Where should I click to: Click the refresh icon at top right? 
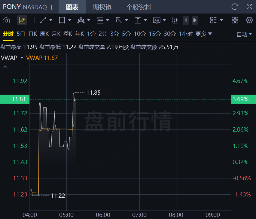[x=235, y=7]
